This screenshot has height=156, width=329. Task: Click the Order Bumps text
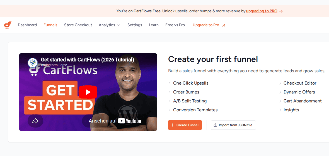186,92
